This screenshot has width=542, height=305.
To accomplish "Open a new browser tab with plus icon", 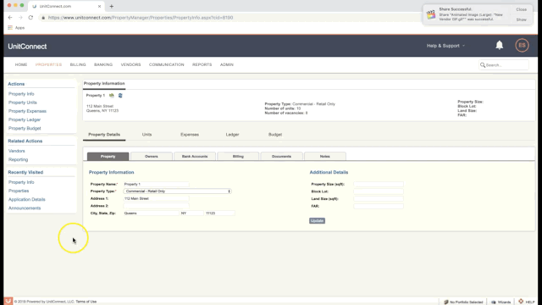I will [x=111, y=6].
